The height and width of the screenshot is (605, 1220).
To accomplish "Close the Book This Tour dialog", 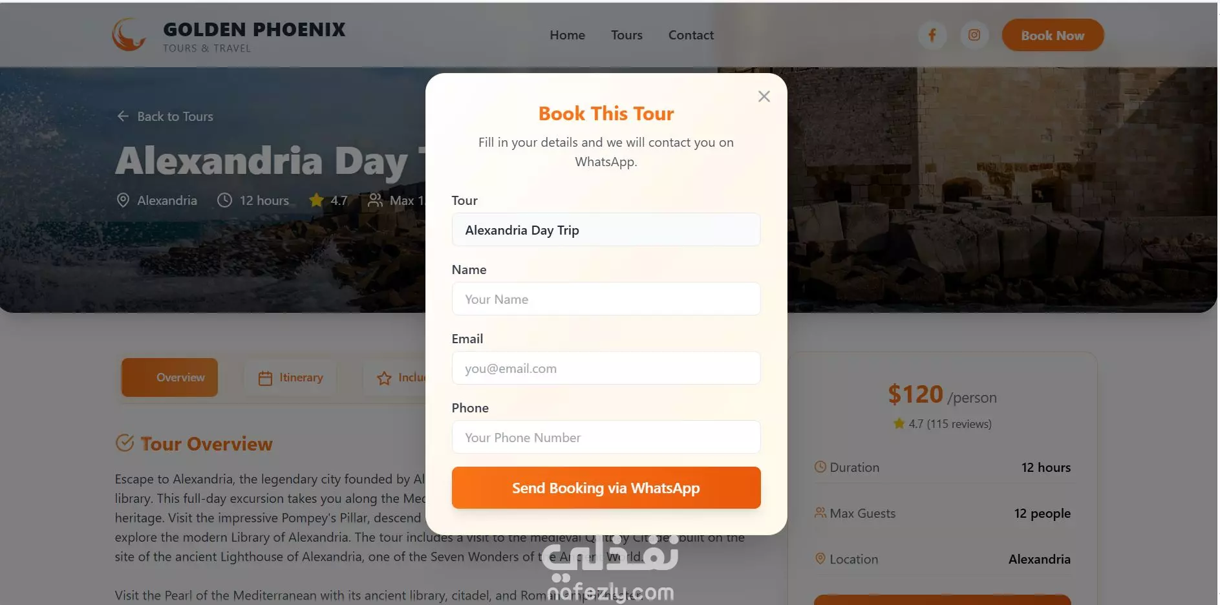I will pyautogui.click(x=764, y=96).
